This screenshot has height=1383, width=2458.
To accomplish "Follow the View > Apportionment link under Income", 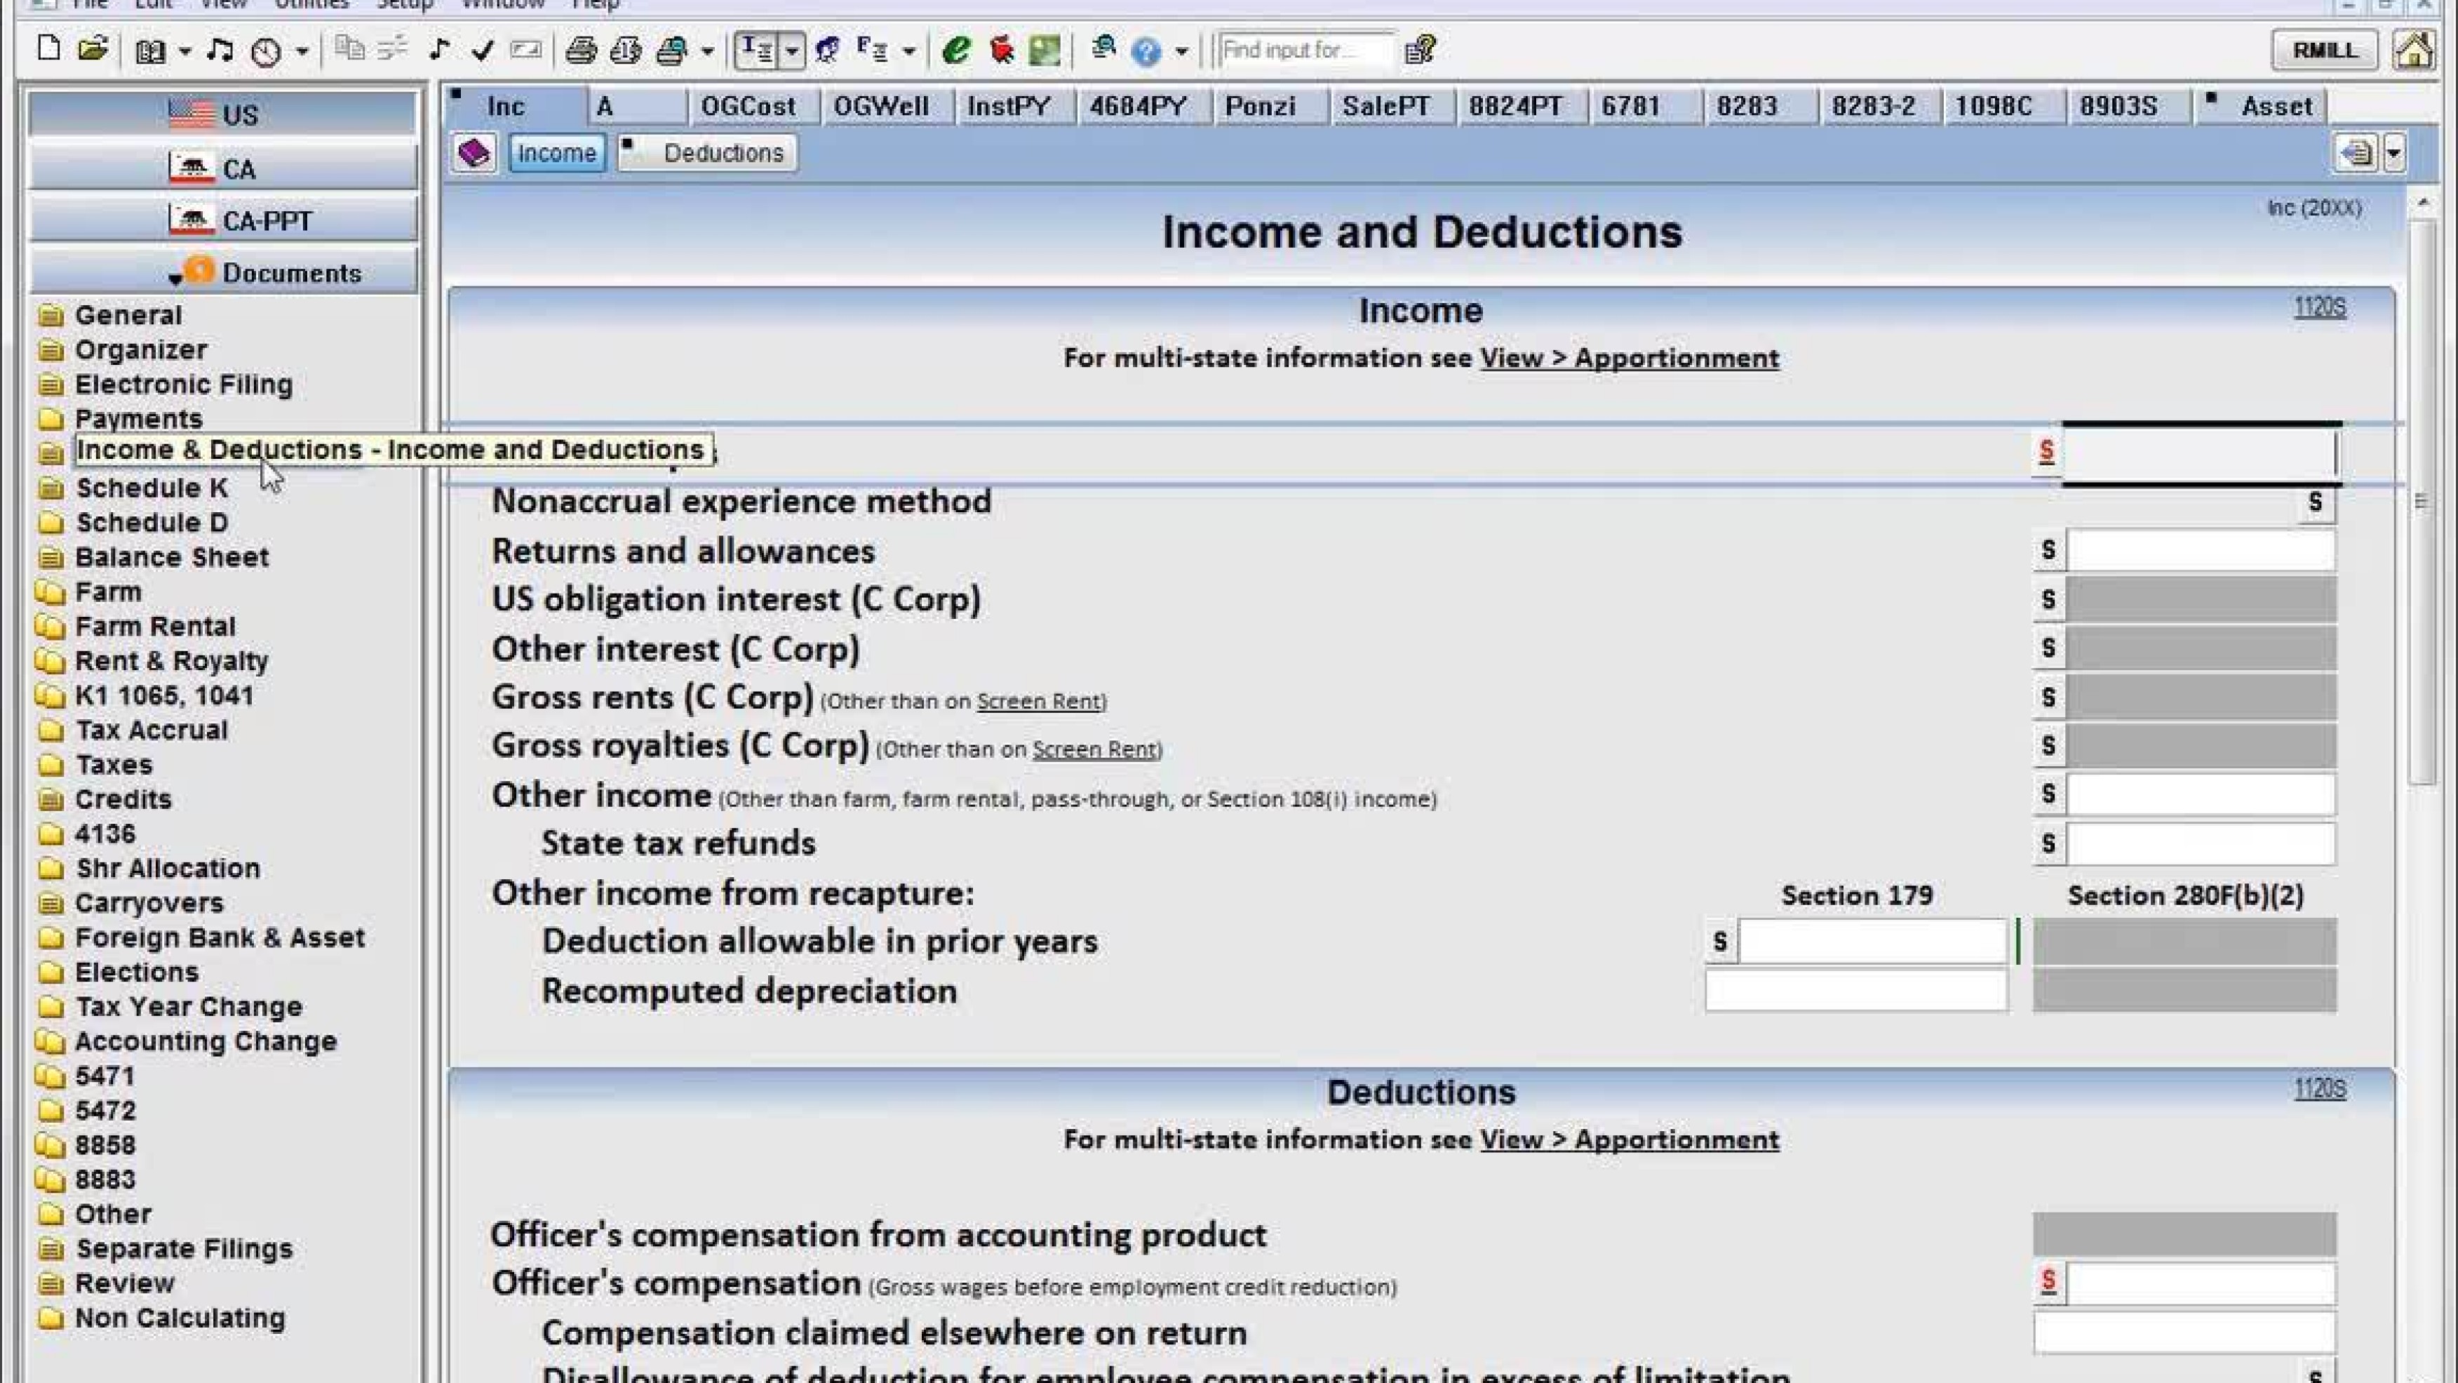I will 1629,358.
